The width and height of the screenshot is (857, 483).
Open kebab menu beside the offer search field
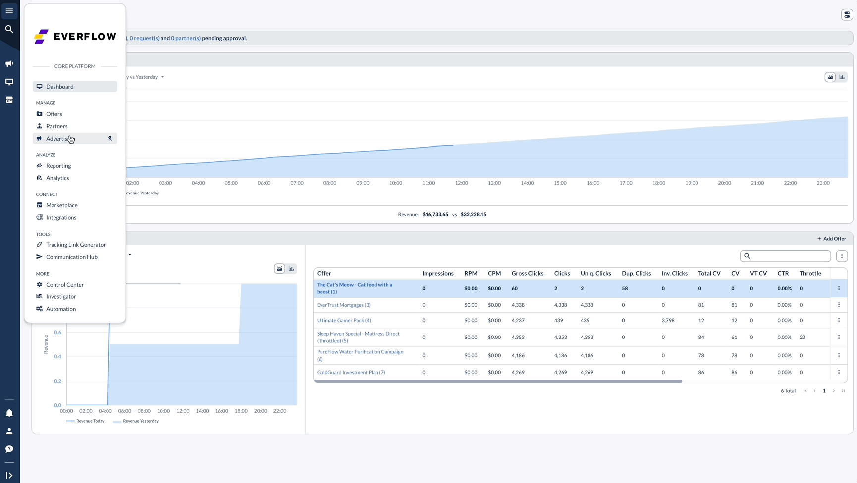tap(842, 256)
